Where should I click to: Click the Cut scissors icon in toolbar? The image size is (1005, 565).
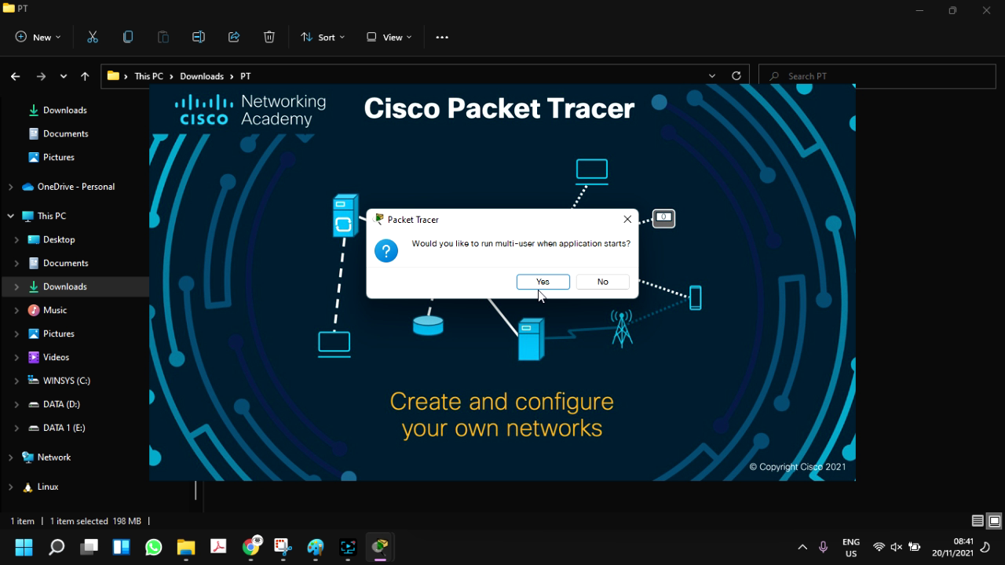(93, 37)
